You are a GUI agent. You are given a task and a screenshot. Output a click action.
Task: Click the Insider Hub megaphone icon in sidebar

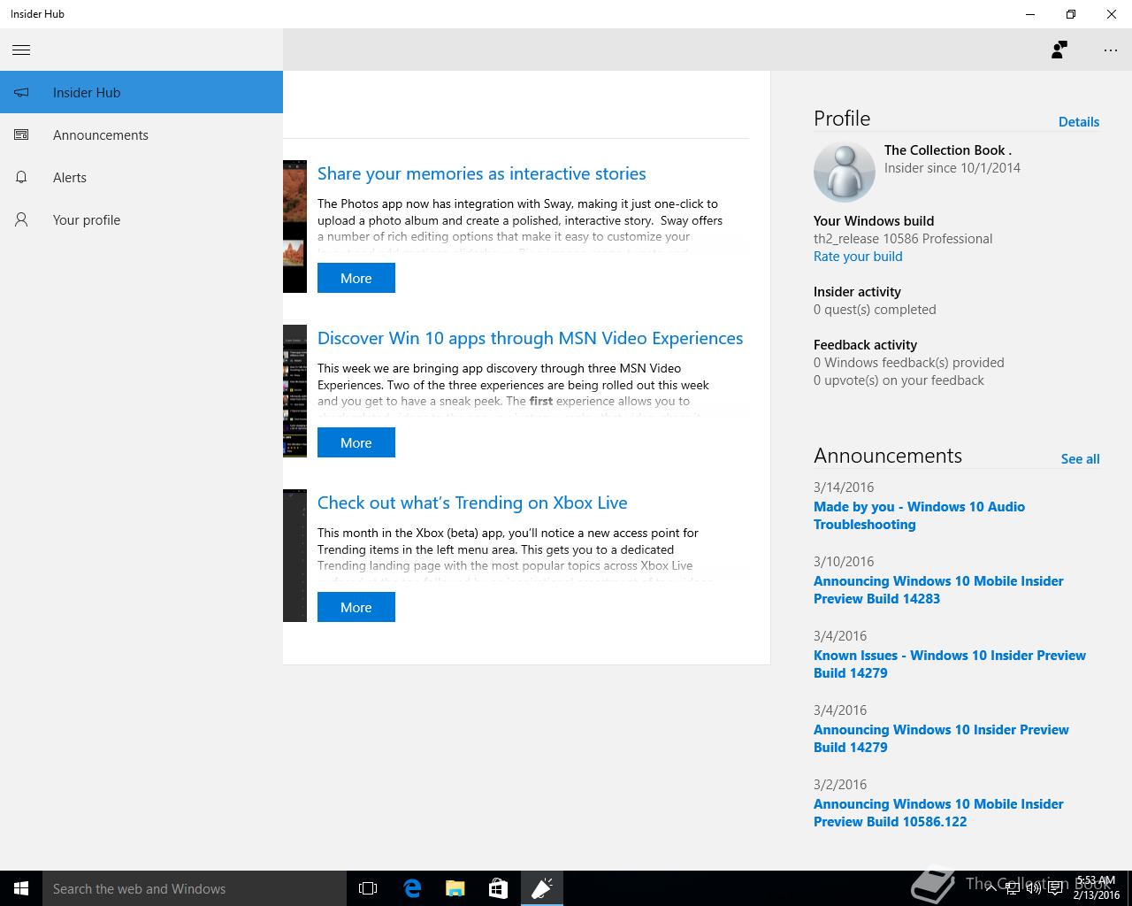tap(21, 92)
